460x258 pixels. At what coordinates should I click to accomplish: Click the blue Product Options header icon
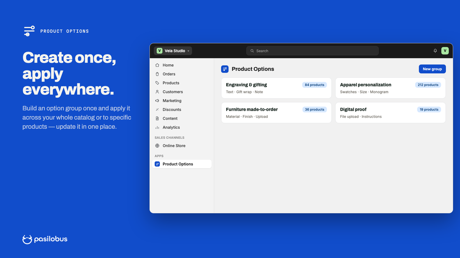(x=225, y=69)
